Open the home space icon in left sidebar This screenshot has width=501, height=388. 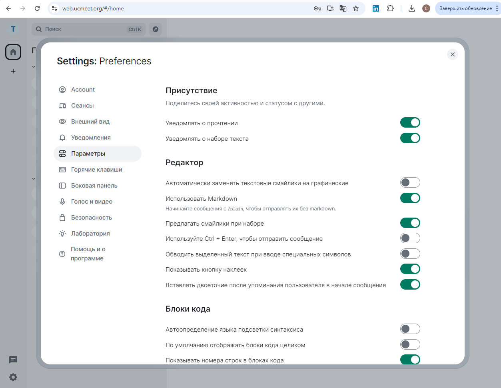[13, 52]
